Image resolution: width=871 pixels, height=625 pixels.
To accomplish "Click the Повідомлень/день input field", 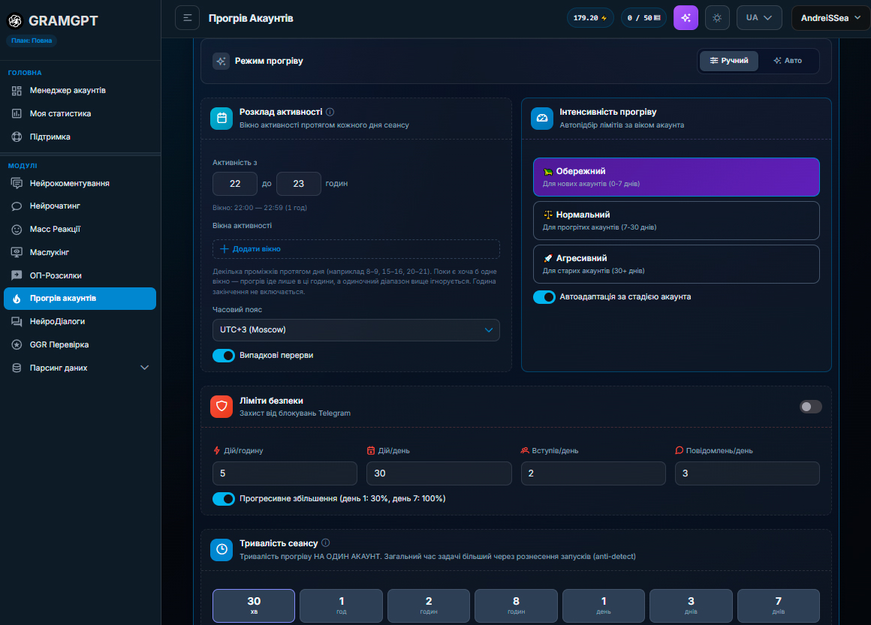I will click(747, 473).
